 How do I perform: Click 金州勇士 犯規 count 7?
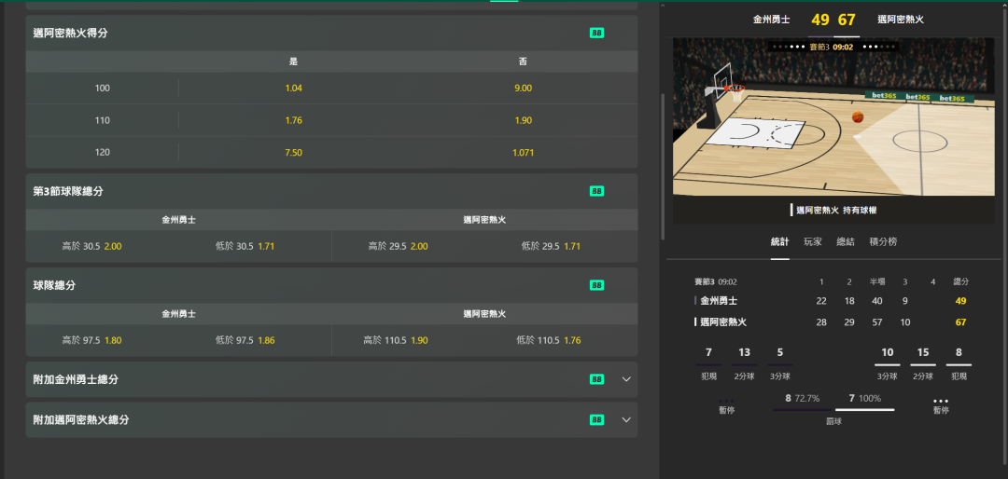point(708,352)
